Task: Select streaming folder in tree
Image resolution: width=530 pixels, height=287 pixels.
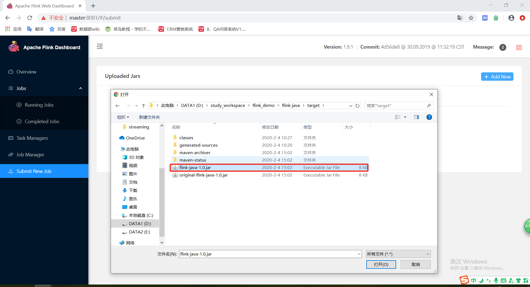Action: (139, 127)
